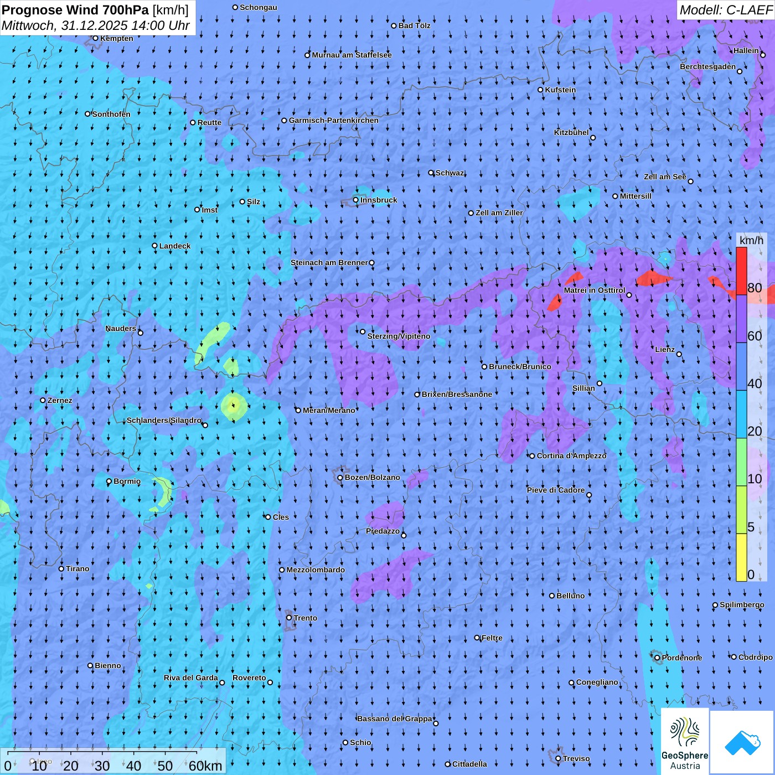
Task: Click the 'Codroipo' label
Action: (756, 657)
